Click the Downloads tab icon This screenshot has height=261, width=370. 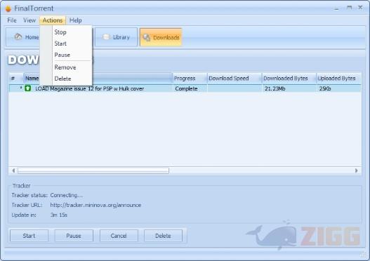coord(147,37)
